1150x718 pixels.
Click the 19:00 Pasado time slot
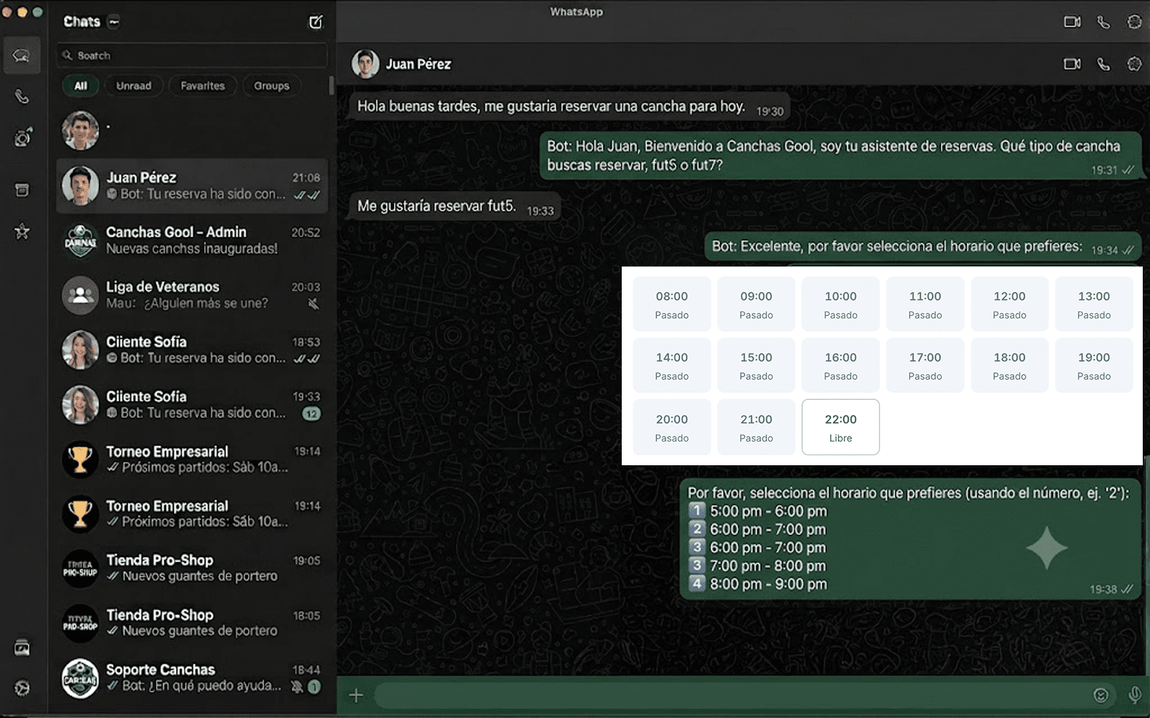coord(1094,365)
